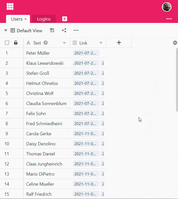Open the apps grid home icon

tap(10, 7)
